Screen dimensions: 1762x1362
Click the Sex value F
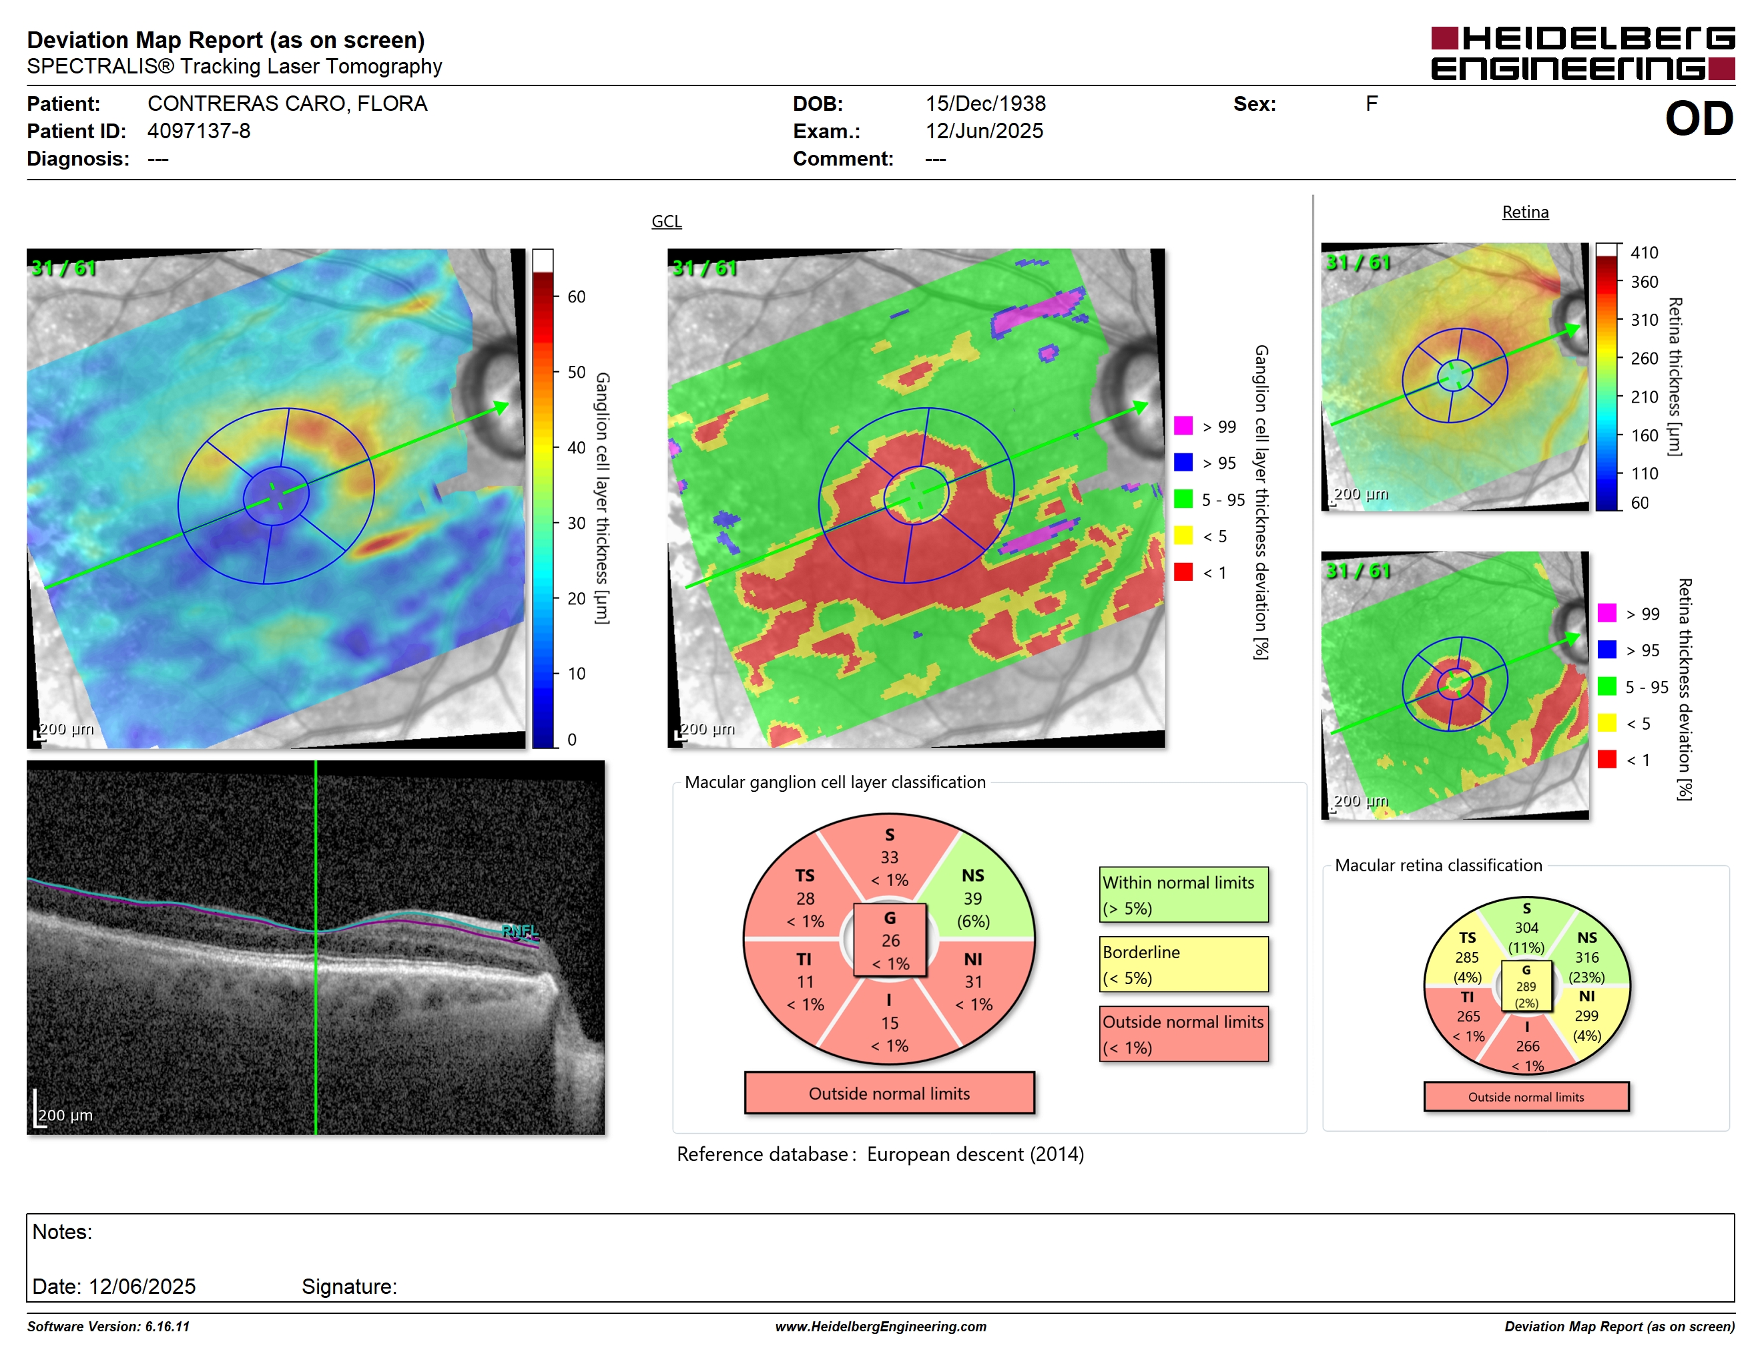pyautogui.click(x=1371, y=104)
